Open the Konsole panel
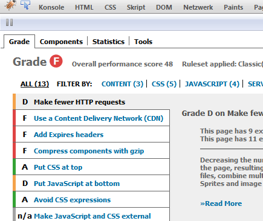The width and height of the screenshot is (263, 221). click(x=51, y=7)
